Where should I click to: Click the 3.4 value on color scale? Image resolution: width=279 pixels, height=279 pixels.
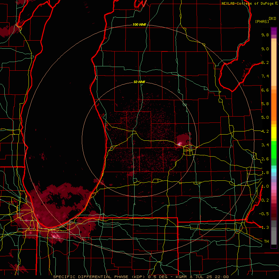(265, 145)
